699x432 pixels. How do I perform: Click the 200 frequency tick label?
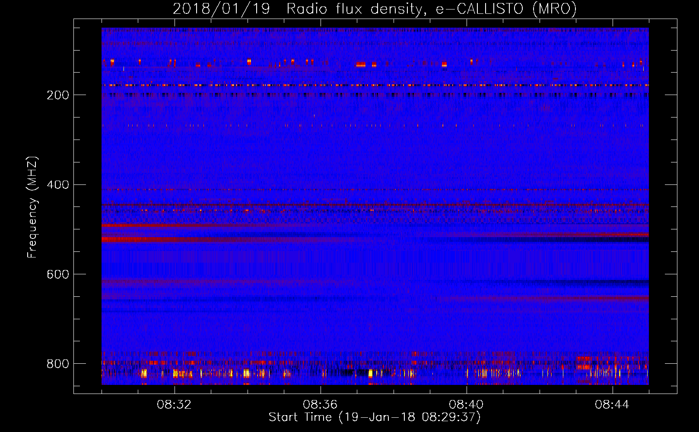pos(58,95)
